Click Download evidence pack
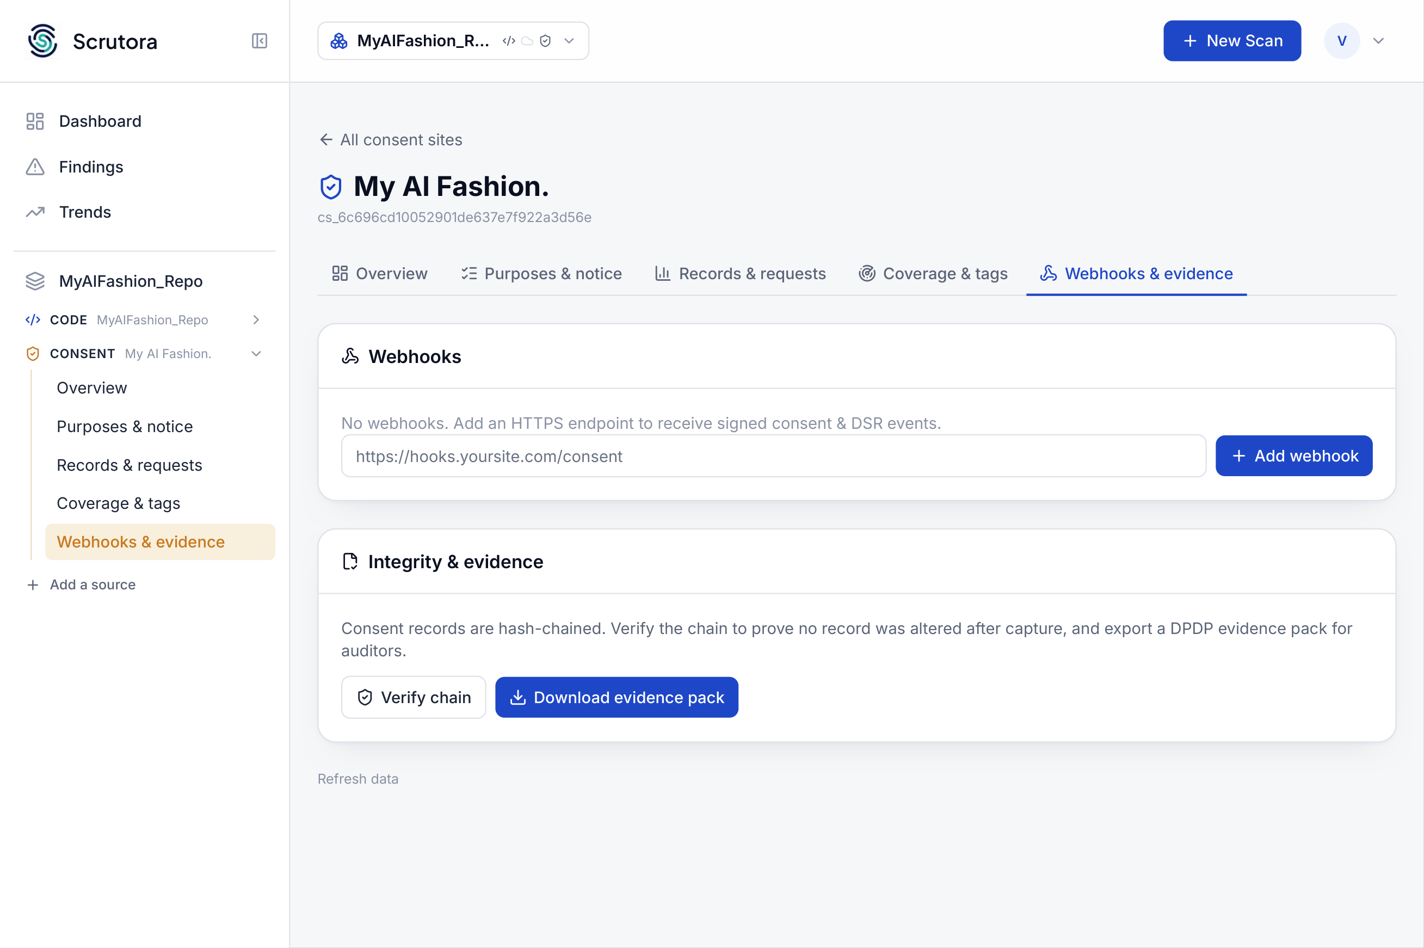1424x948 pixels. tap(617, 697)
